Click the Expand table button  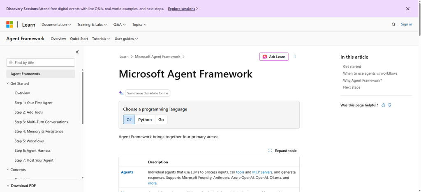(282, 151)
